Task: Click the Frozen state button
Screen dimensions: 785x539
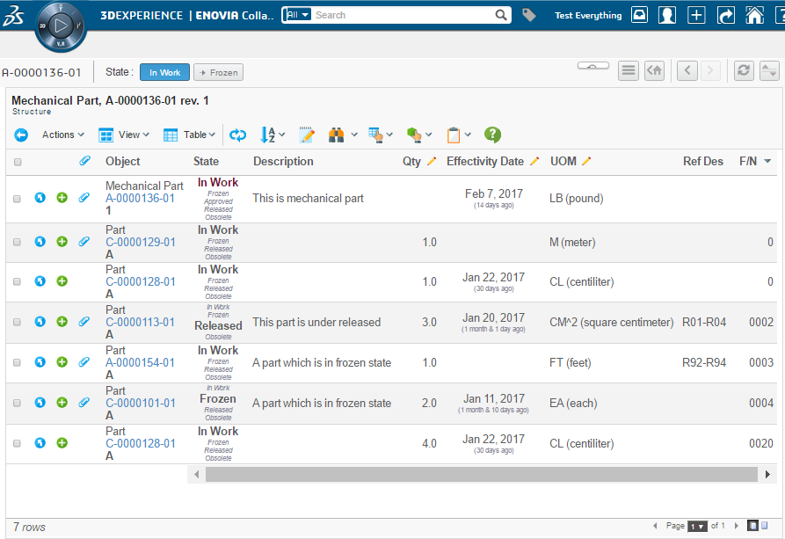Action: (218, 73)
